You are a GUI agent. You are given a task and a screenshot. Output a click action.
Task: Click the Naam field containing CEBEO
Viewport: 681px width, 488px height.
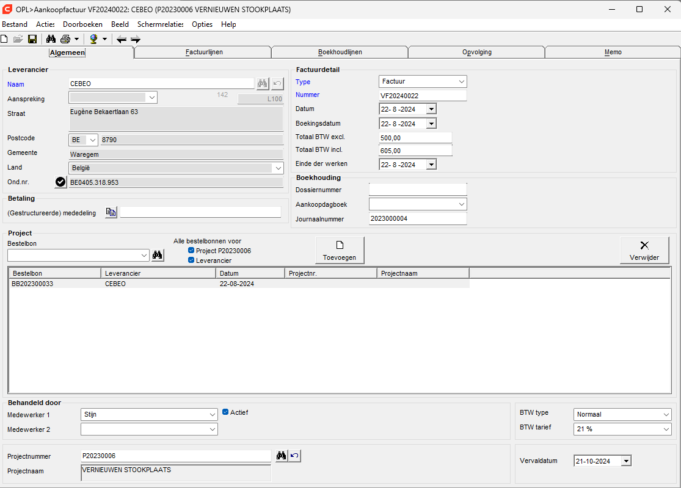[161, 84]
